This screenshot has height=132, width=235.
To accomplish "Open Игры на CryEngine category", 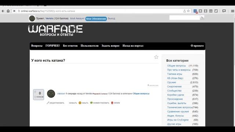I will click(x=178, y=120).
